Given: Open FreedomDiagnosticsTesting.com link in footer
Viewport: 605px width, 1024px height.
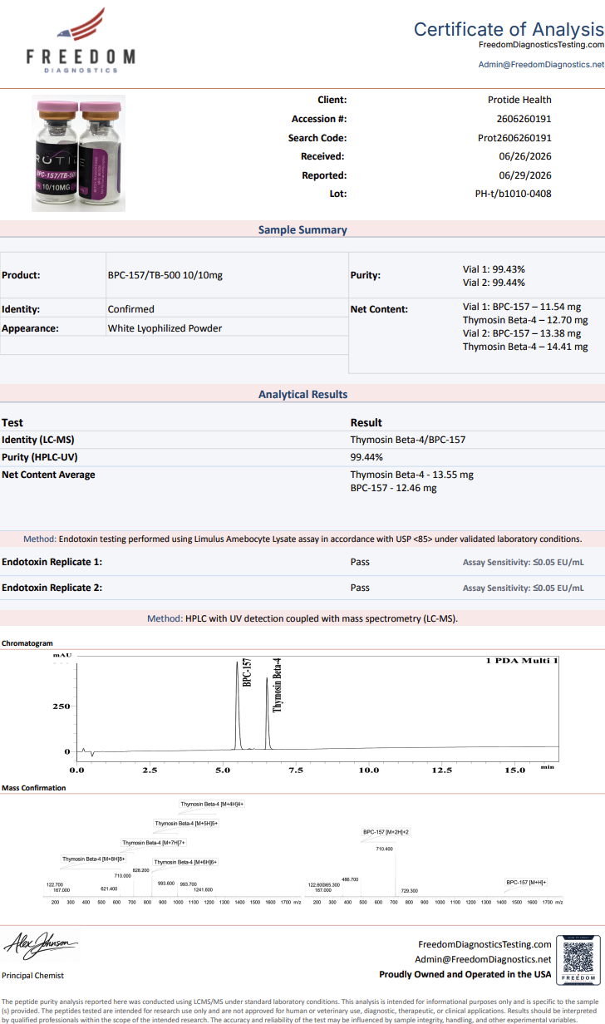Looking at the screenshot, I should pyautogui.click(x=484, y=944).
